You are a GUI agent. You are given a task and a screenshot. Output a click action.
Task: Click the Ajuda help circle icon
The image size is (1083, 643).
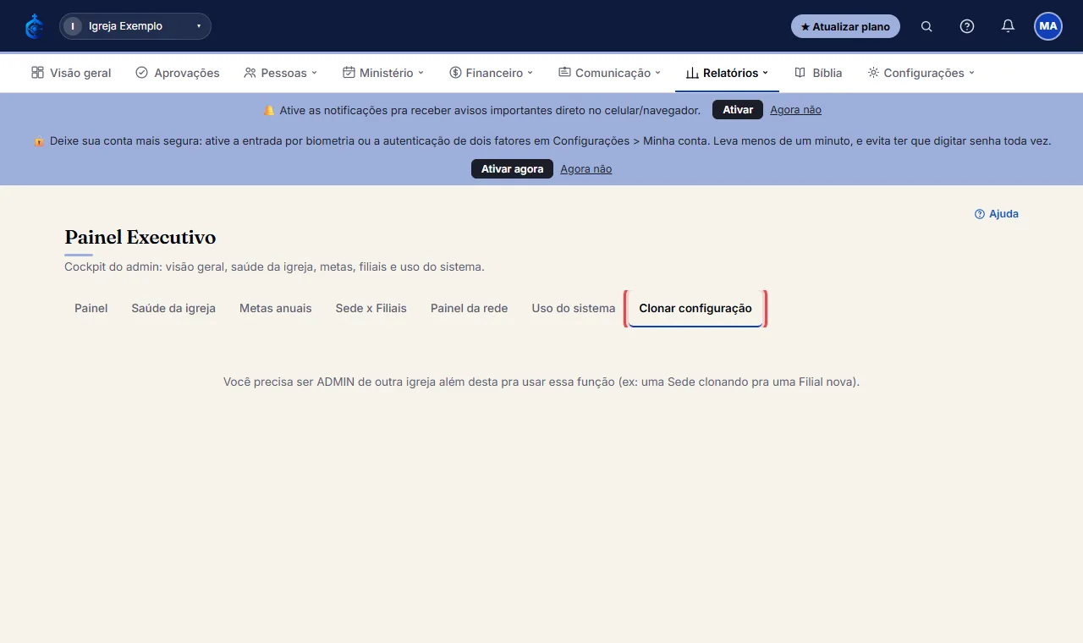(980, 214)
